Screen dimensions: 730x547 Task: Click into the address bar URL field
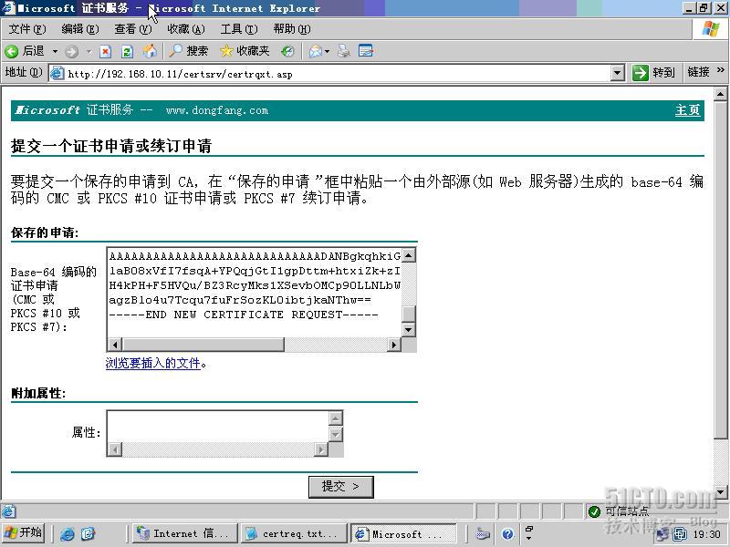point(338,74)
